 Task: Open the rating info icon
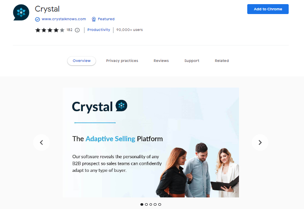(77, 30)
